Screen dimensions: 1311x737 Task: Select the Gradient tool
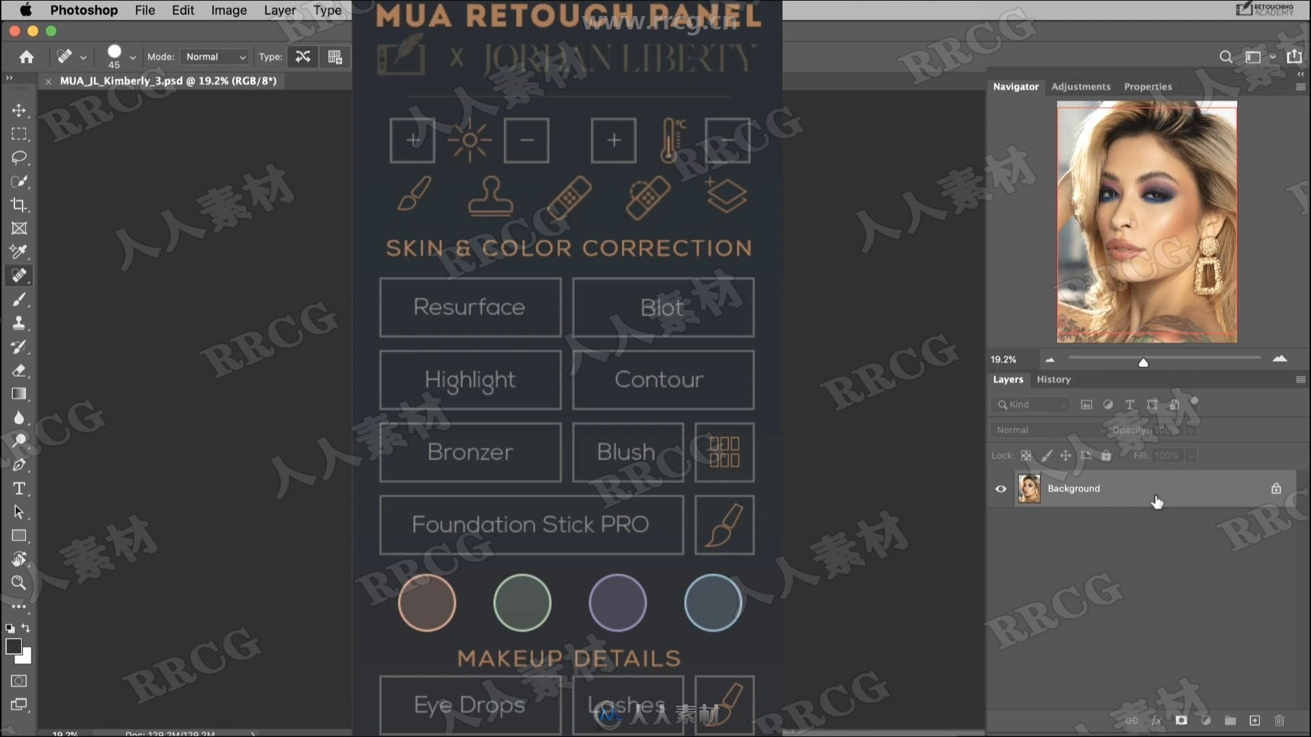[19, 394]
